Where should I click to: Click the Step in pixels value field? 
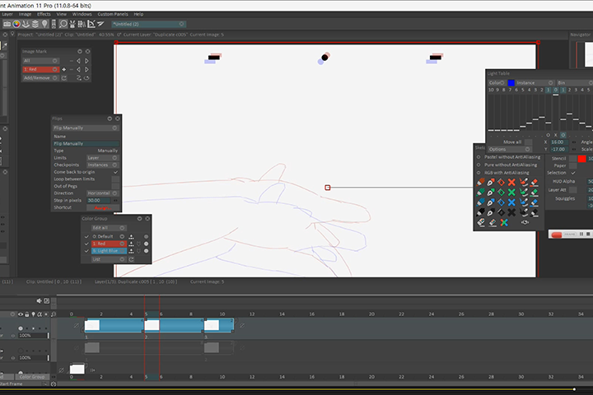(99, 200)
